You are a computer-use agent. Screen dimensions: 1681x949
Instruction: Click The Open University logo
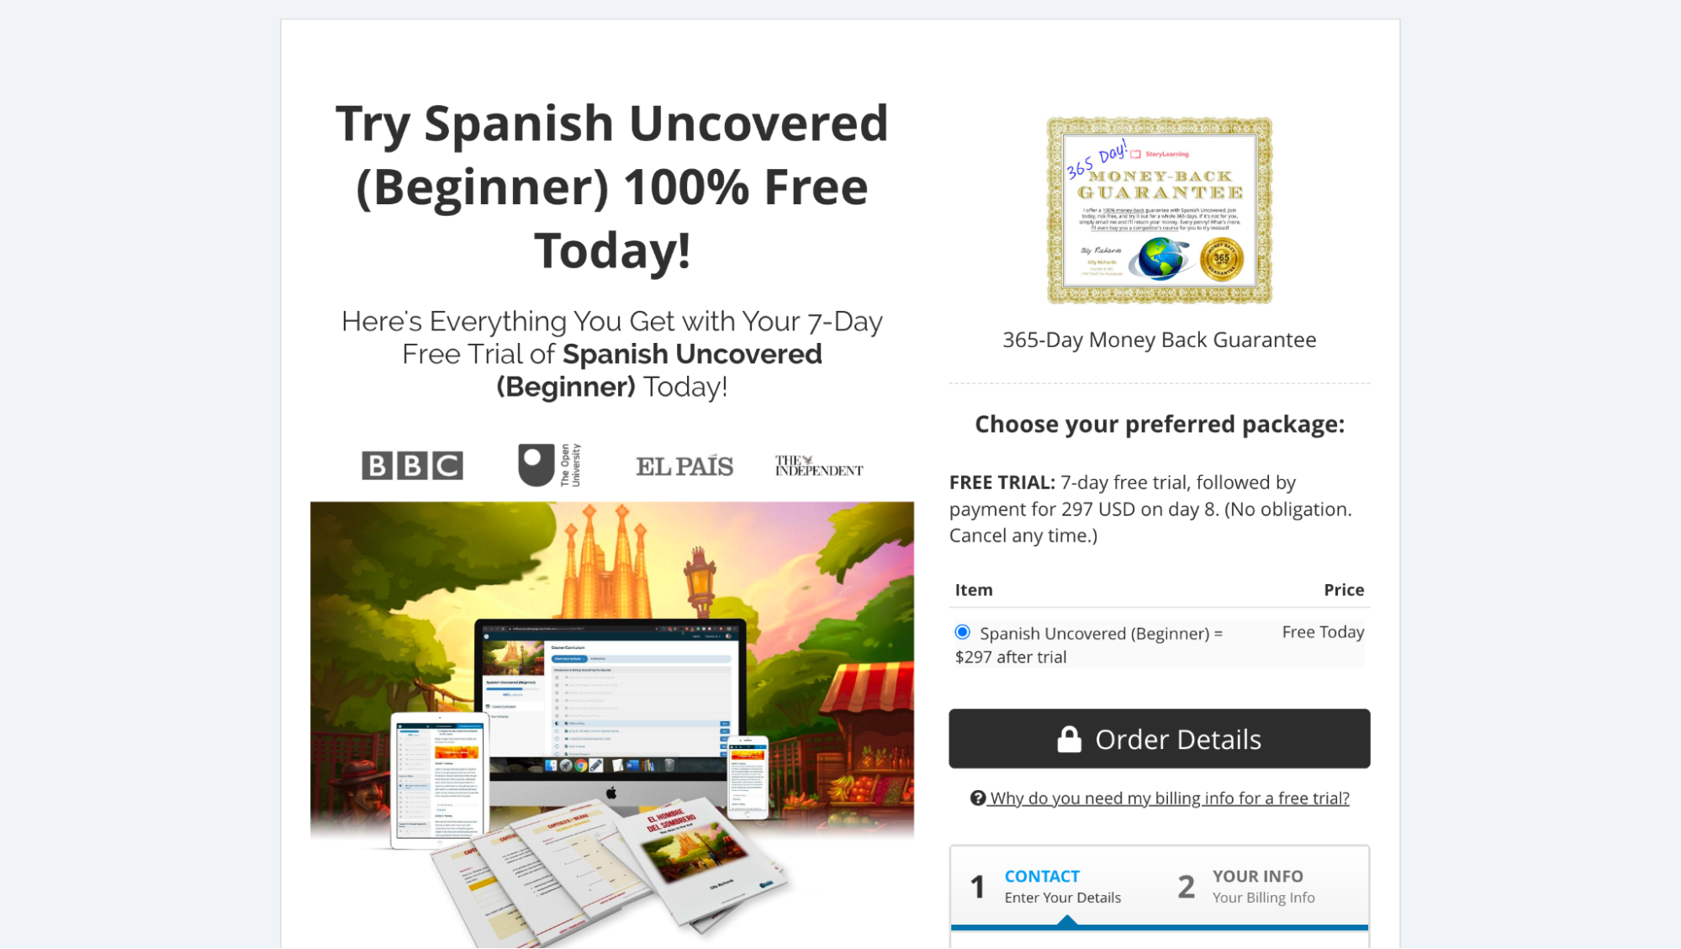(x=549, y=465)
